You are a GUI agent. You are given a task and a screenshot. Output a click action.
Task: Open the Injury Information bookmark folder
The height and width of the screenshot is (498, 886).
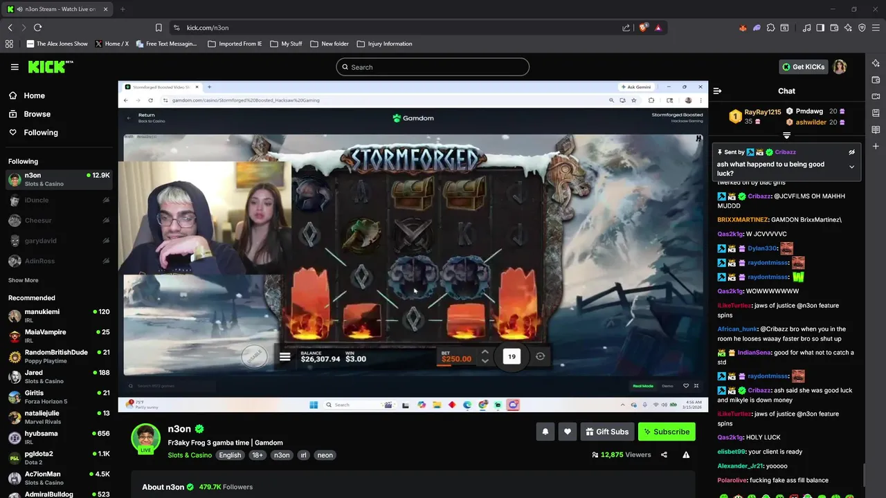click(x=384, y=44)
